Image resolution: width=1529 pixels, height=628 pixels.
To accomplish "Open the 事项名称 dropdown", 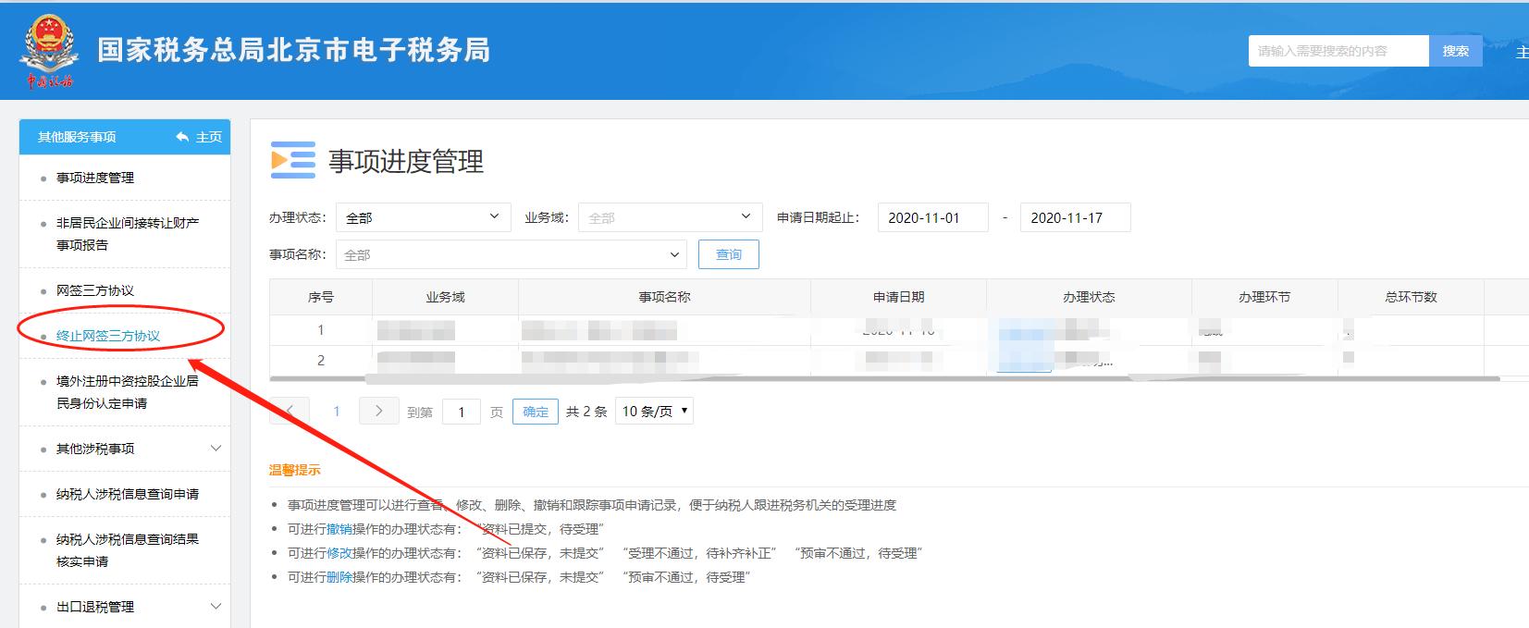I will (x=511, y=254).
